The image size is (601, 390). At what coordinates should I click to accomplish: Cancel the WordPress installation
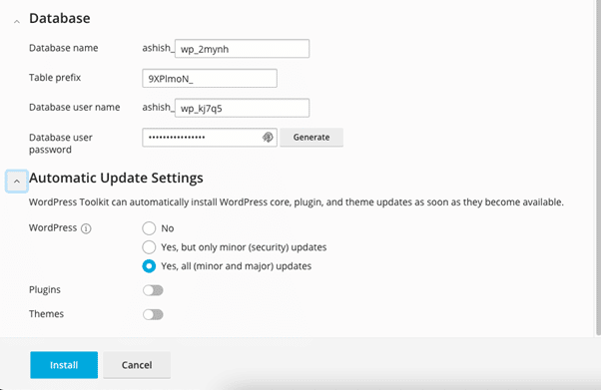[137, 365]
